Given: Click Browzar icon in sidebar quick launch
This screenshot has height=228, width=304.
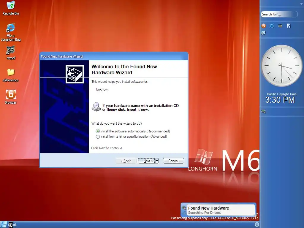Looking at the screenshot, I should (x=264, y=26).
